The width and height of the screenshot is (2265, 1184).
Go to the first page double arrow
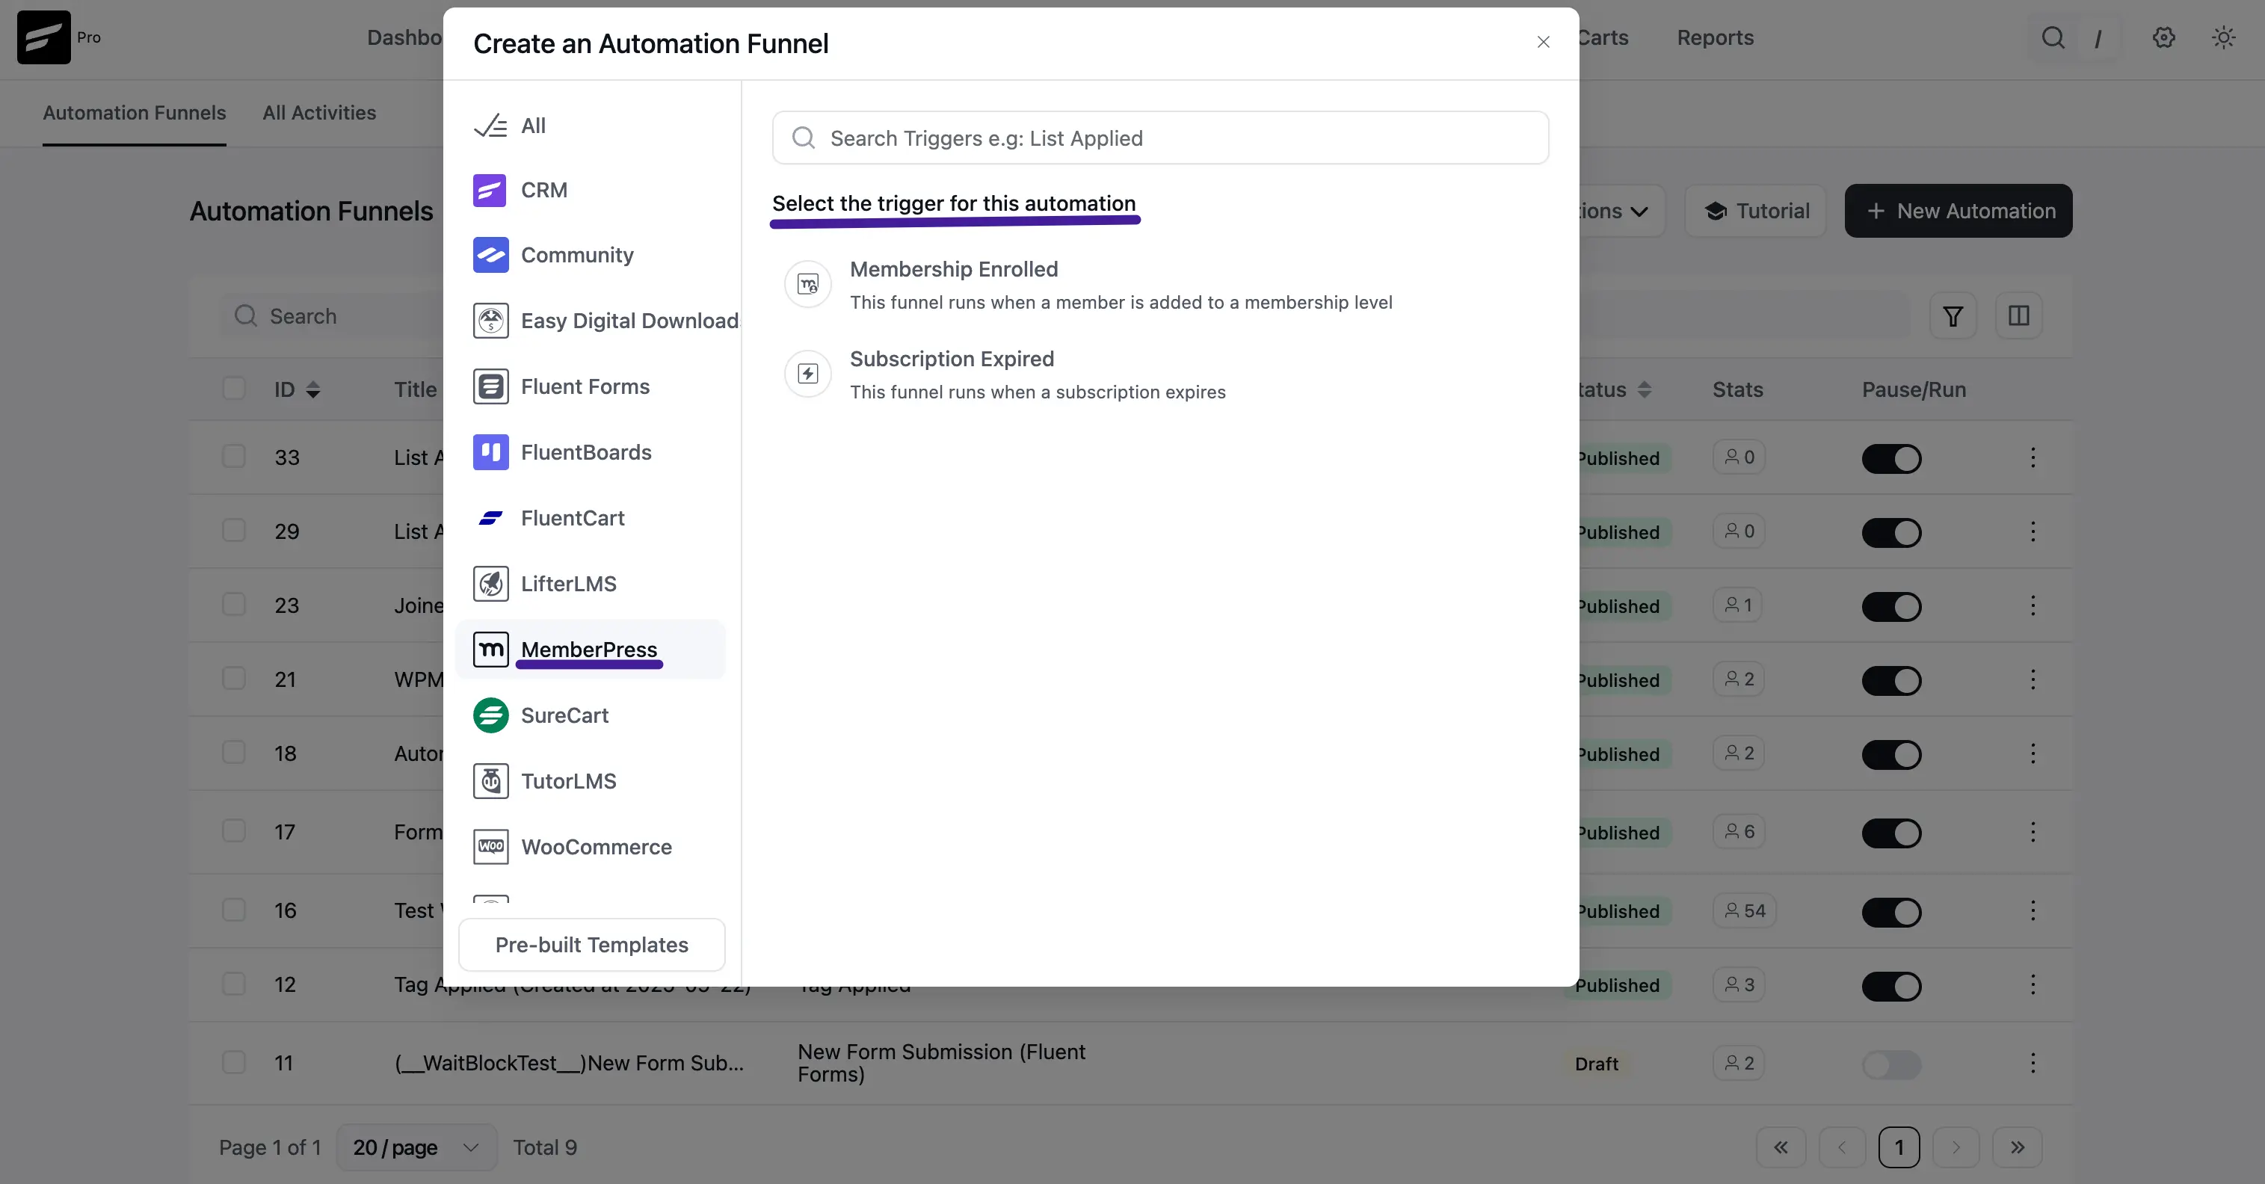point(1781,1147)
